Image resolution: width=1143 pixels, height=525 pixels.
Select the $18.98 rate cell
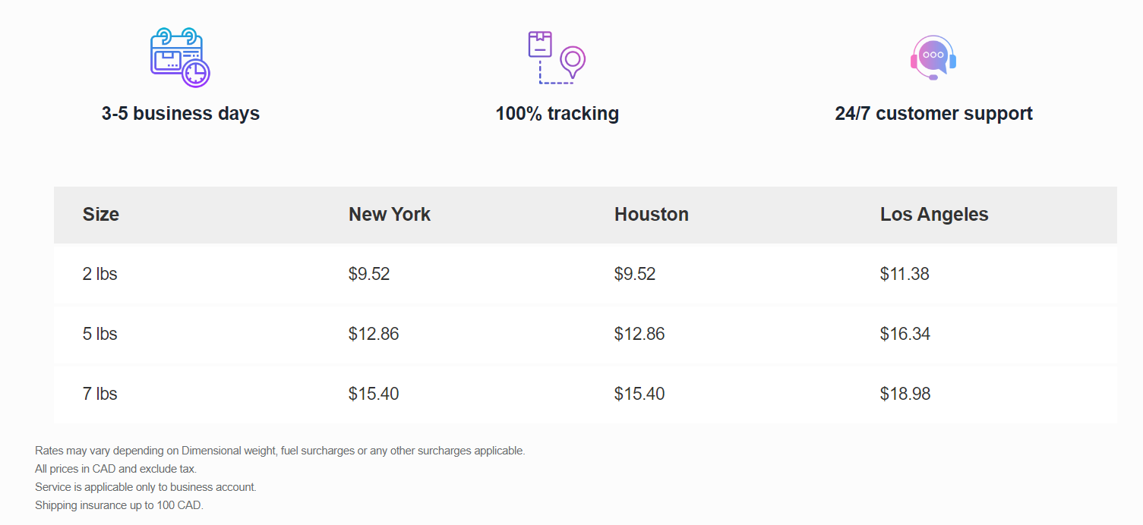[x=905, y=394]
